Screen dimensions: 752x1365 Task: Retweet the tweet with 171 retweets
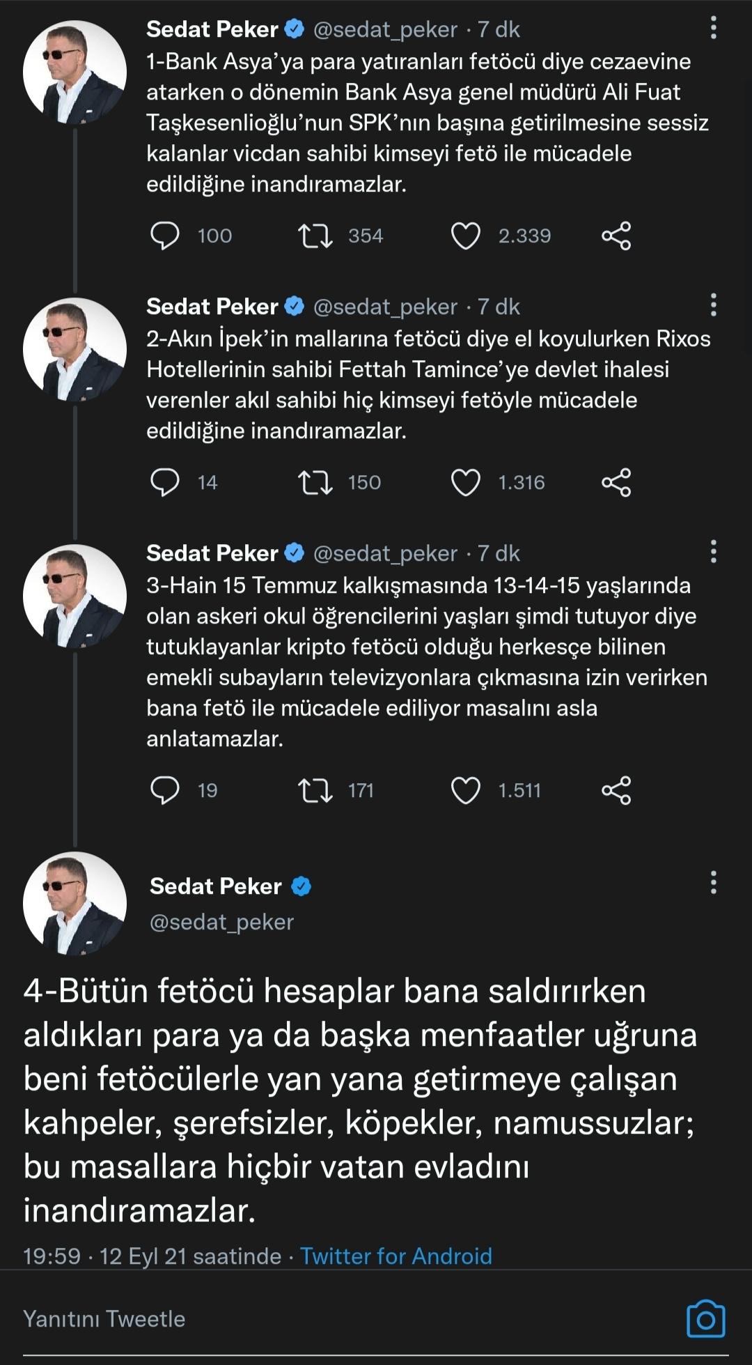coord(315,790)
